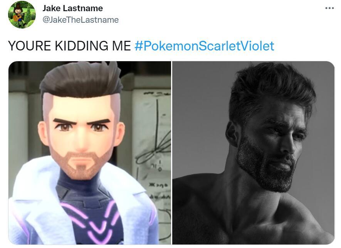
Task: Click the gray handle text under the name
Action: tap(80, 20)
